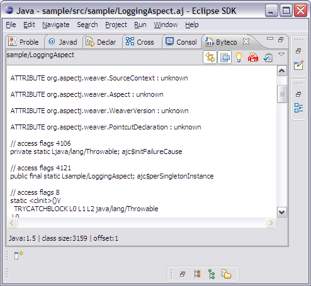
Task: Open the Hierarchy view icon in bottom trim
Action: point(197,274)
